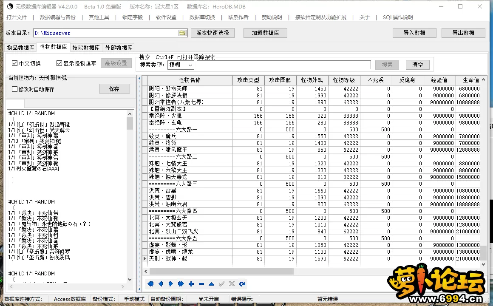Click the search text input field
493x306 pixels.
pyautogui.click(x=284, y=65)
